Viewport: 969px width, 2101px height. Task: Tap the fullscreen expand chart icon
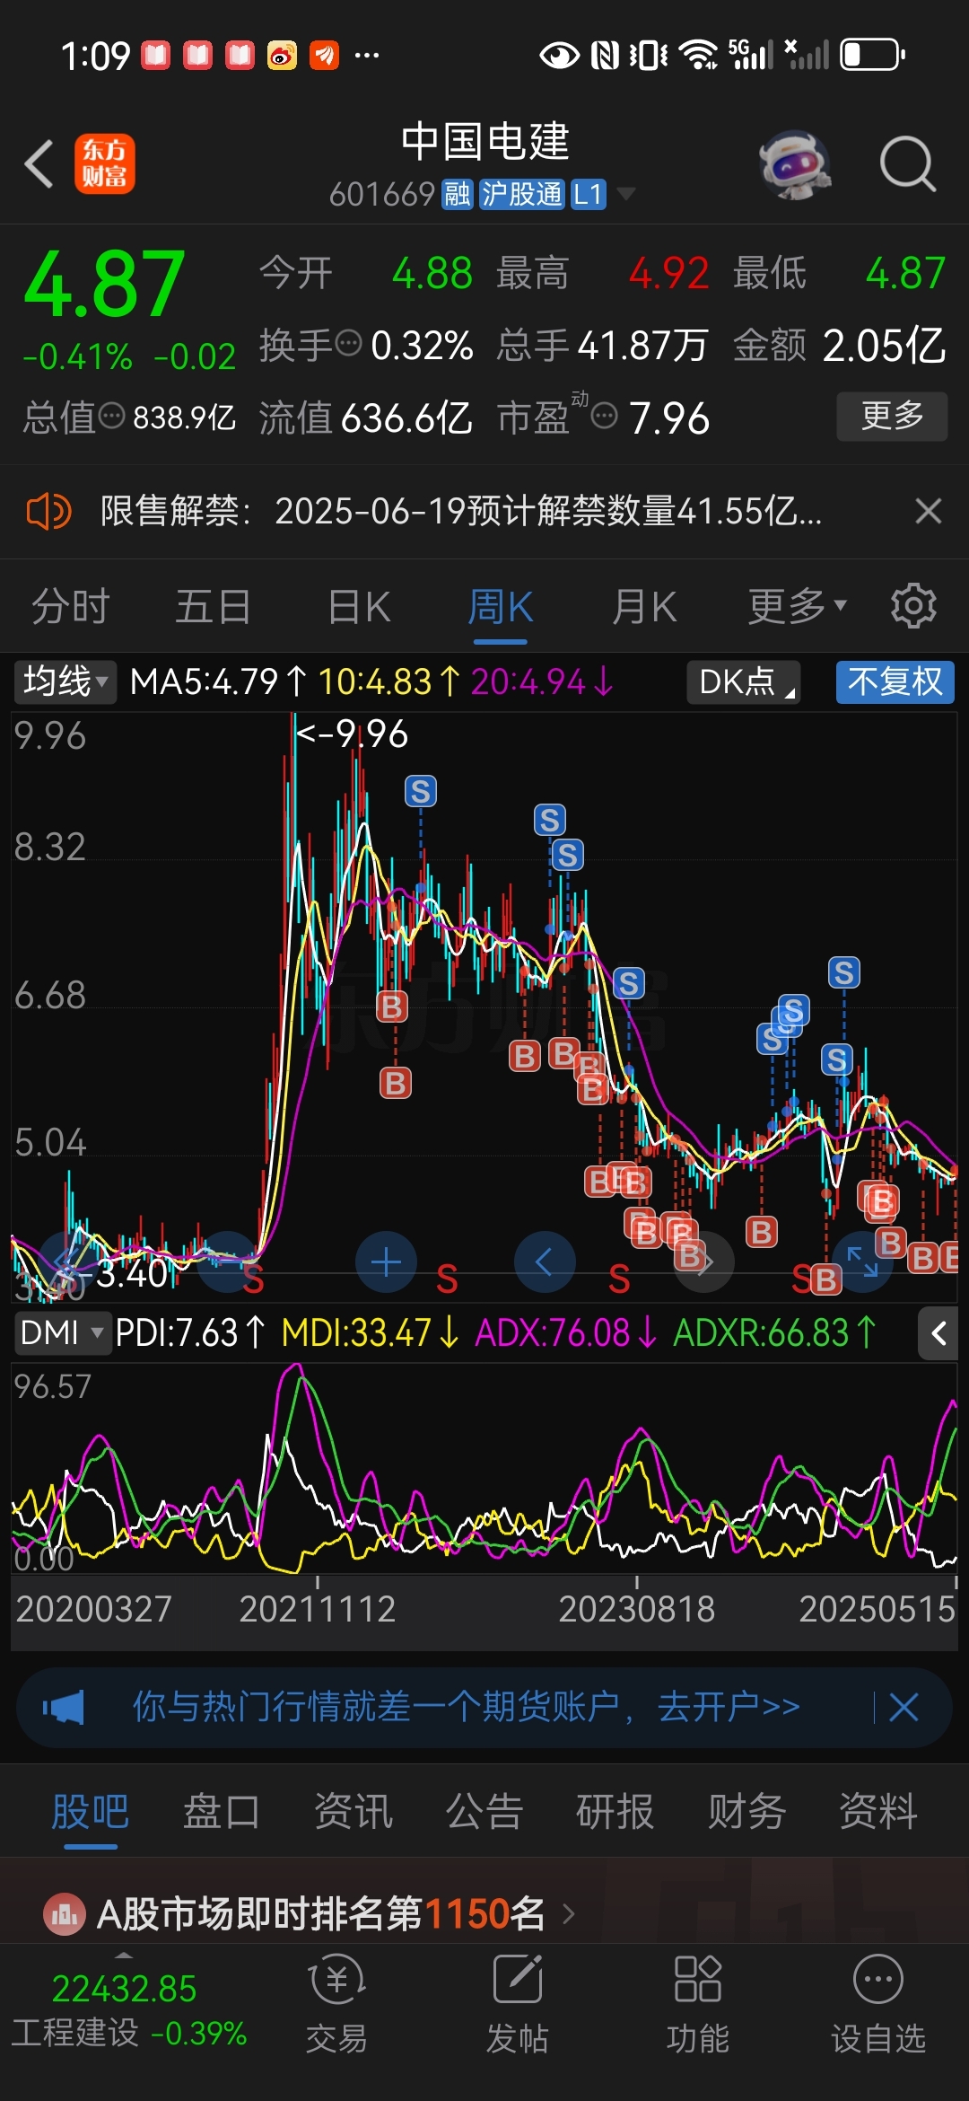pyautogui.click(x=862, y=1262)
